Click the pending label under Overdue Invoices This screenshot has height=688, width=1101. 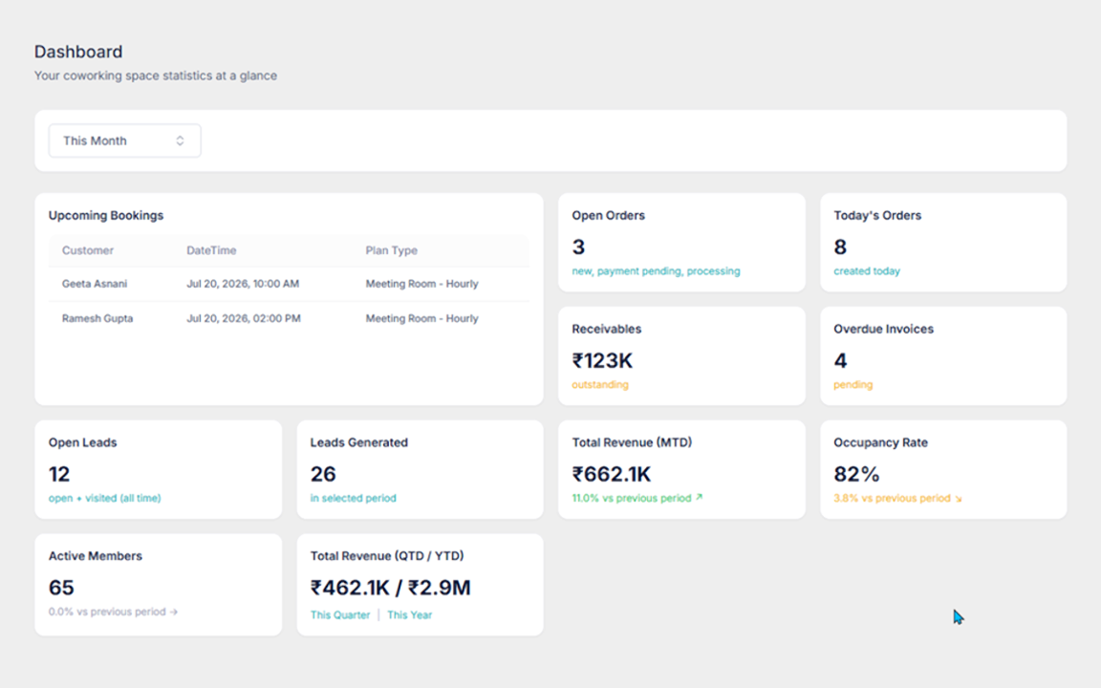click(853, 385)
